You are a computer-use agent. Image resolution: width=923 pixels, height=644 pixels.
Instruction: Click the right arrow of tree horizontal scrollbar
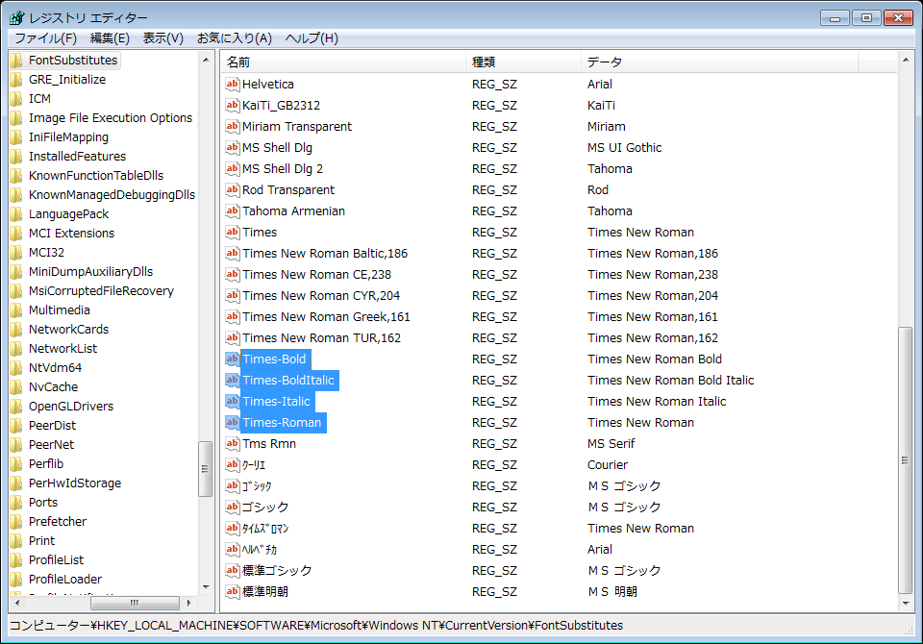click(x=189, y=603)
